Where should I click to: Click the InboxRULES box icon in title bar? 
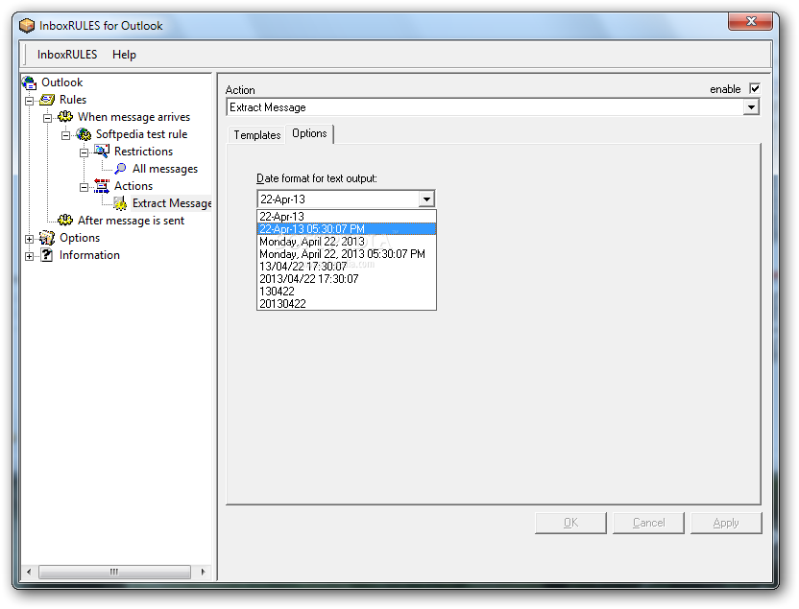click(27, 26)
